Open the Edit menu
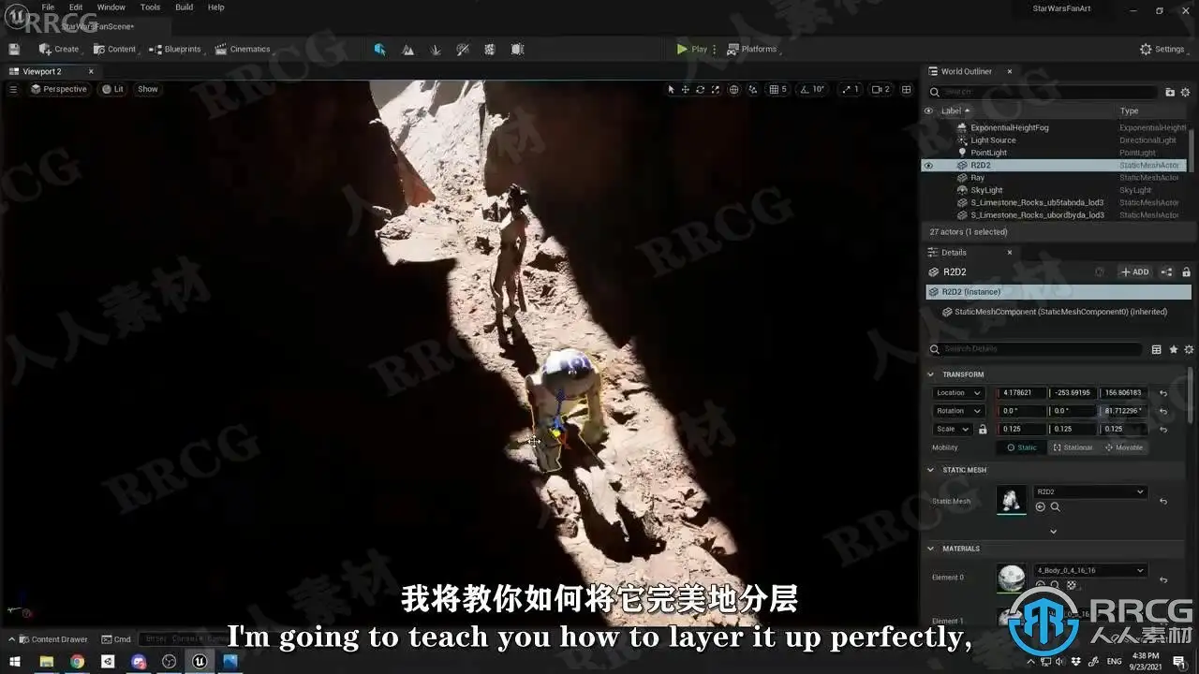The height and width of the screenshot is (674, 1199). coord(76,7)
